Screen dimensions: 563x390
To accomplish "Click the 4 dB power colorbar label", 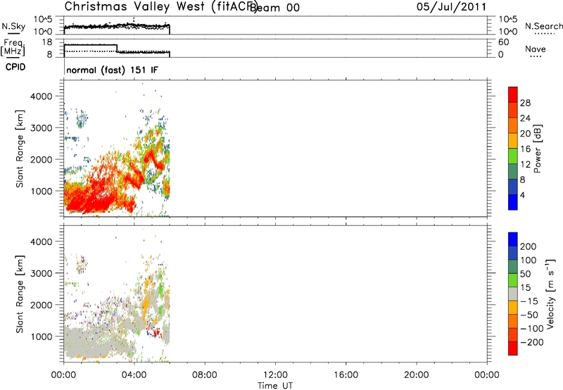I will [x=522, y=195].
